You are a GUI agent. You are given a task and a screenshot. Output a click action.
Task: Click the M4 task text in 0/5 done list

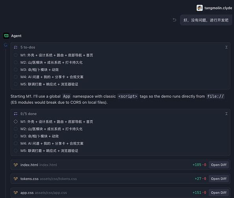pos(52,143)
